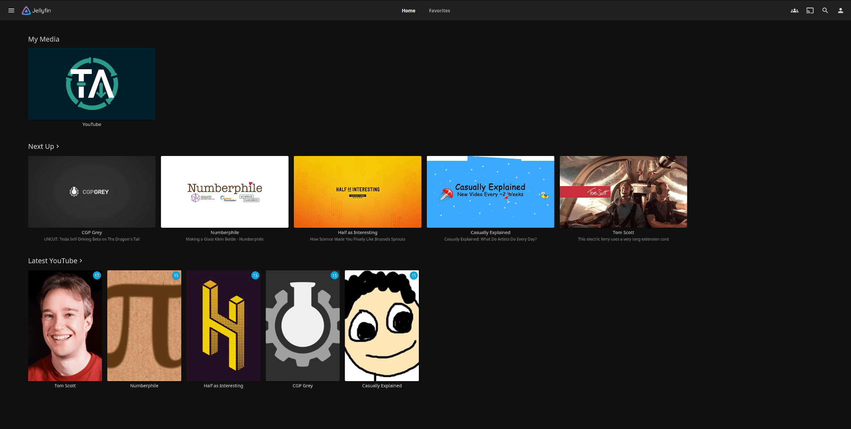Open the YouTube library label

[x=92, y=125]
